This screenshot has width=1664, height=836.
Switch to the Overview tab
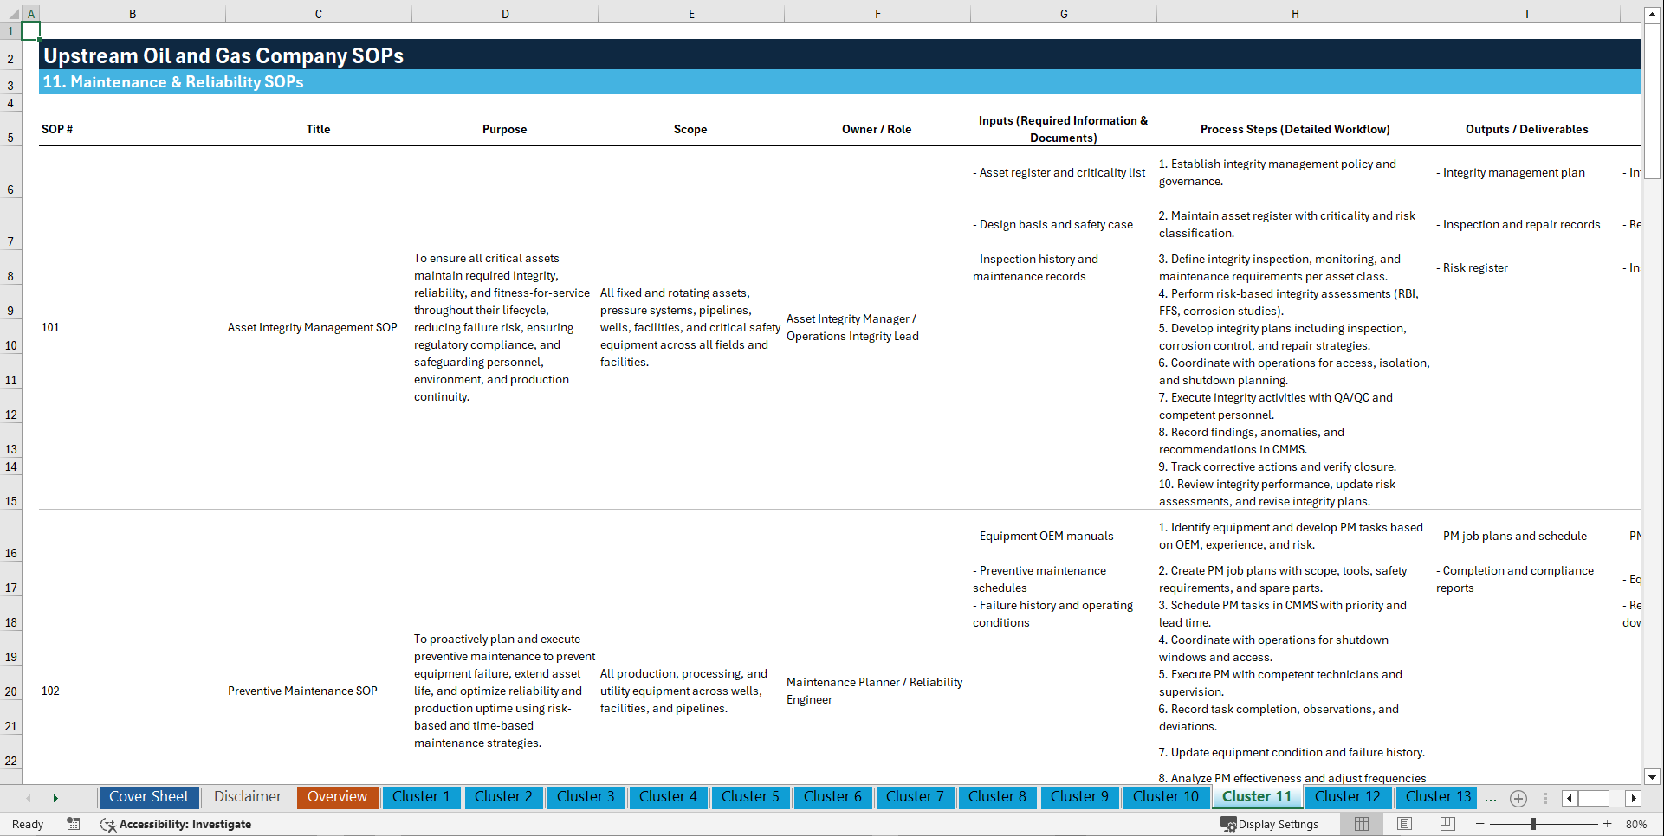337,797
